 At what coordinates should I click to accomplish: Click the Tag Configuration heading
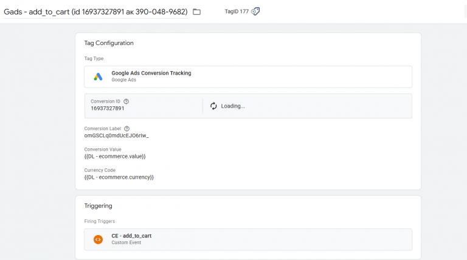109,43
